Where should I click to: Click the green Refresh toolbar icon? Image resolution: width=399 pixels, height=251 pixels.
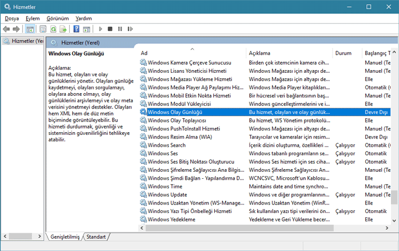(53, 29)
